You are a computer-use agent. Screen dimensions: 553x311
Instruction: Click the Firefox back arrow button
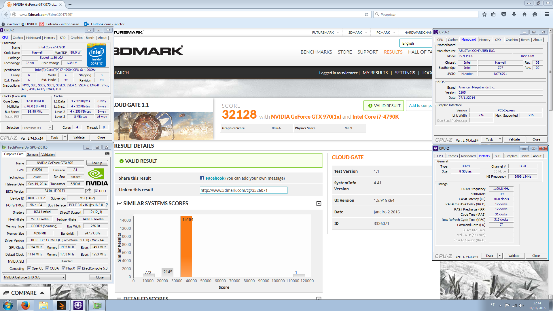(6, 14)
